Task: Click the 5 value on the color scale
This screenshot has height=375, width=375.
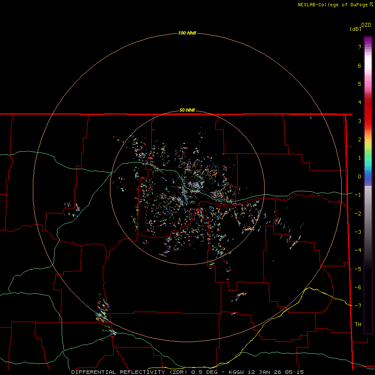Action: click(360, 84)
